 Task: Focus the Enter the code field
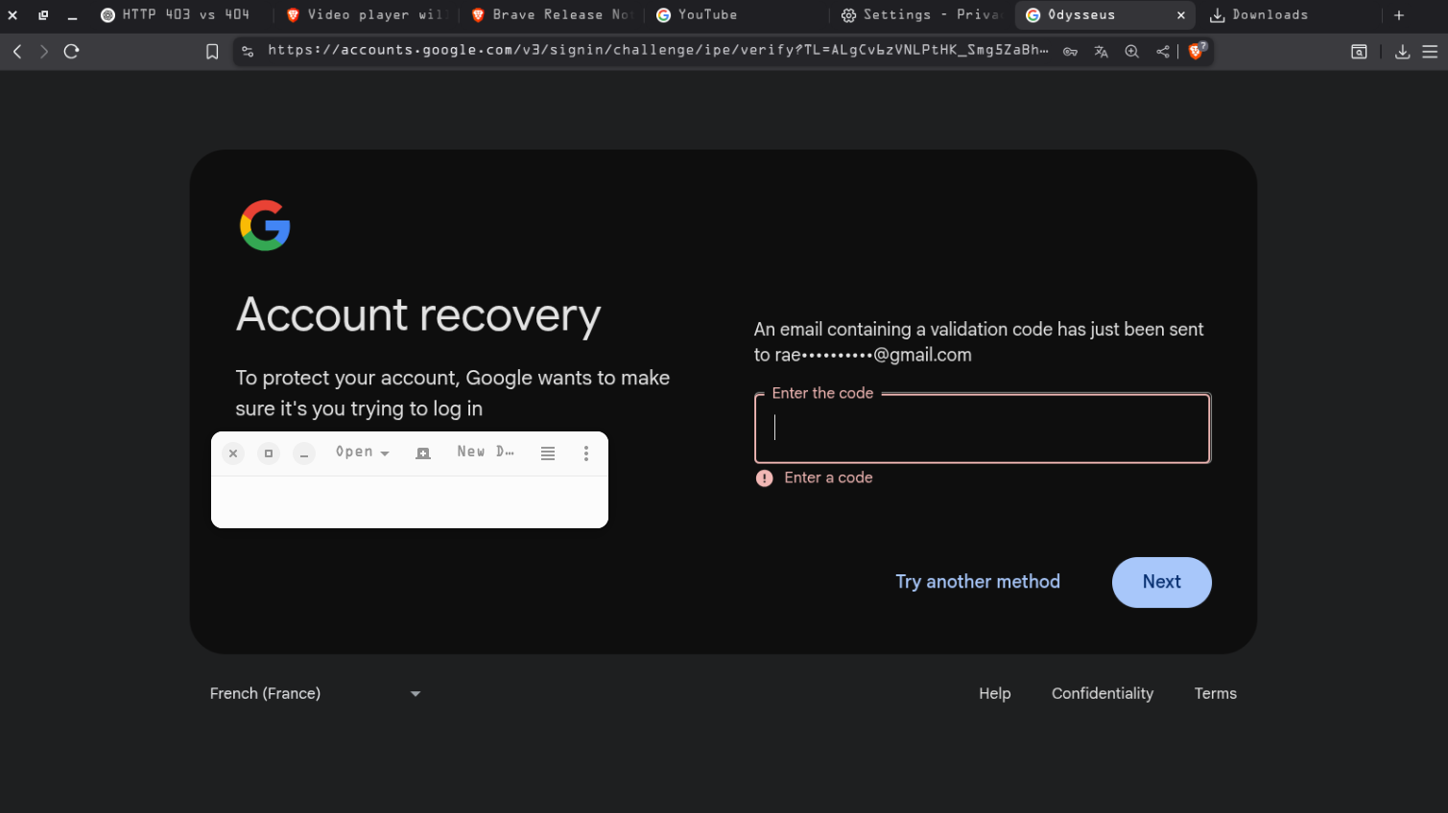983,429
